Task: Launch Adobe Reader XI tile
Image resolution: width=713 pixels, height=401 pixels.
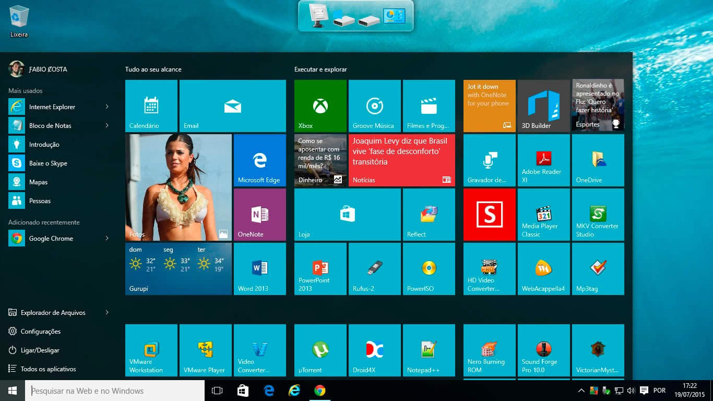Action: 543,160
